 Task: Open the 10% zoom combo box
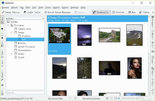tap(145, 98)
